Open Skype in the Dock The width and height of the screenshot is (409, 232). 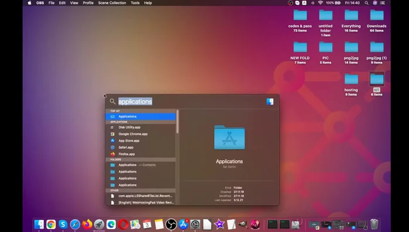[x=63, y=224]
